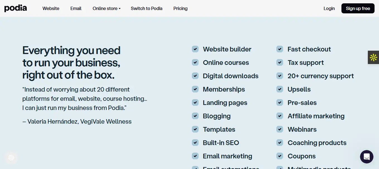Click the "Pre-sales" feature text
This screenshot has height=169, width=379.
(302, 103)
